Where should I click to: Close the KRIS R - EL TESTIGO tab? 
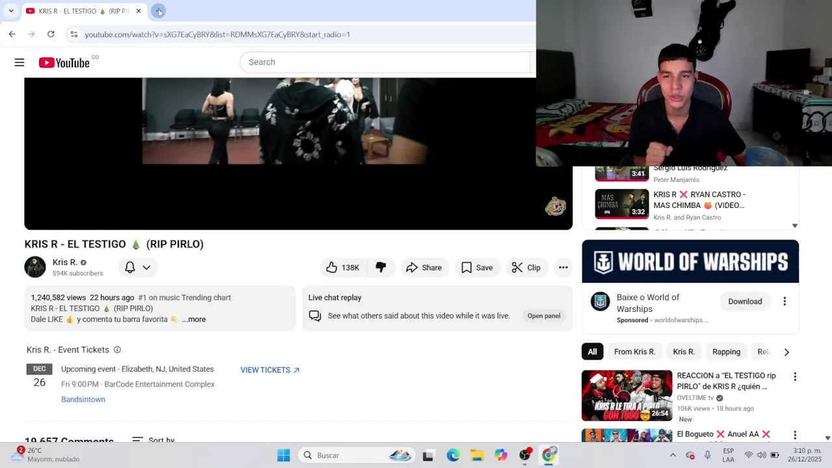[x=138, y=11]
